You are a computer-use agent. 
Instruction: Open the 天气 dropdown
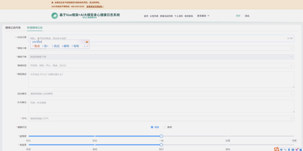click(161, 118)
